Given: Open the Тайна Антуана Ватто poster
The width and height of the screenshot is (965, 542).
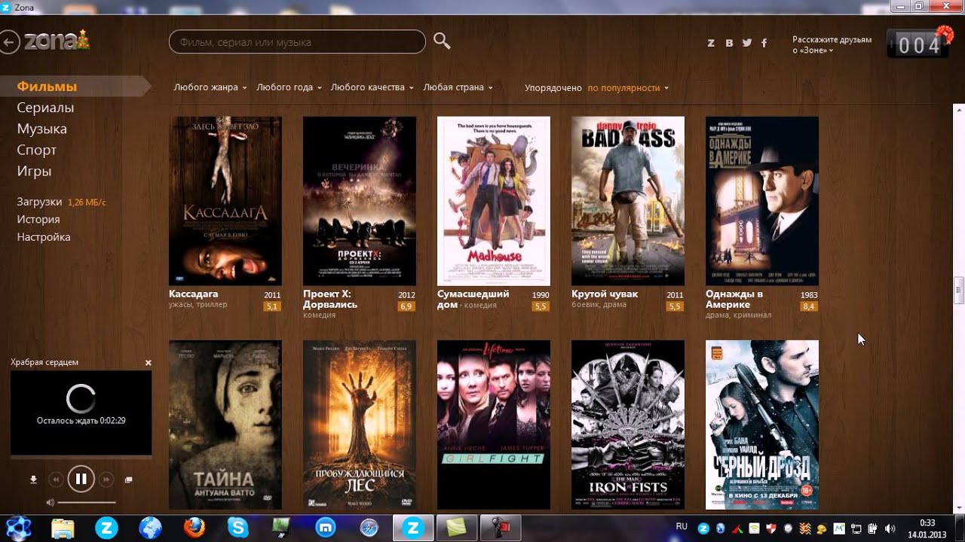Looking at the screenshot, I should 225,425.
